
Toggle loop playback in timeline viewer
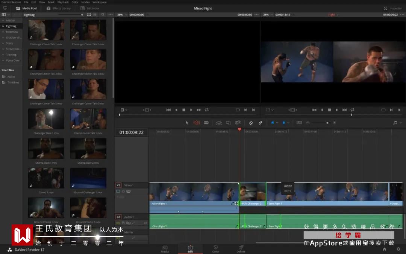coord(352,110)
